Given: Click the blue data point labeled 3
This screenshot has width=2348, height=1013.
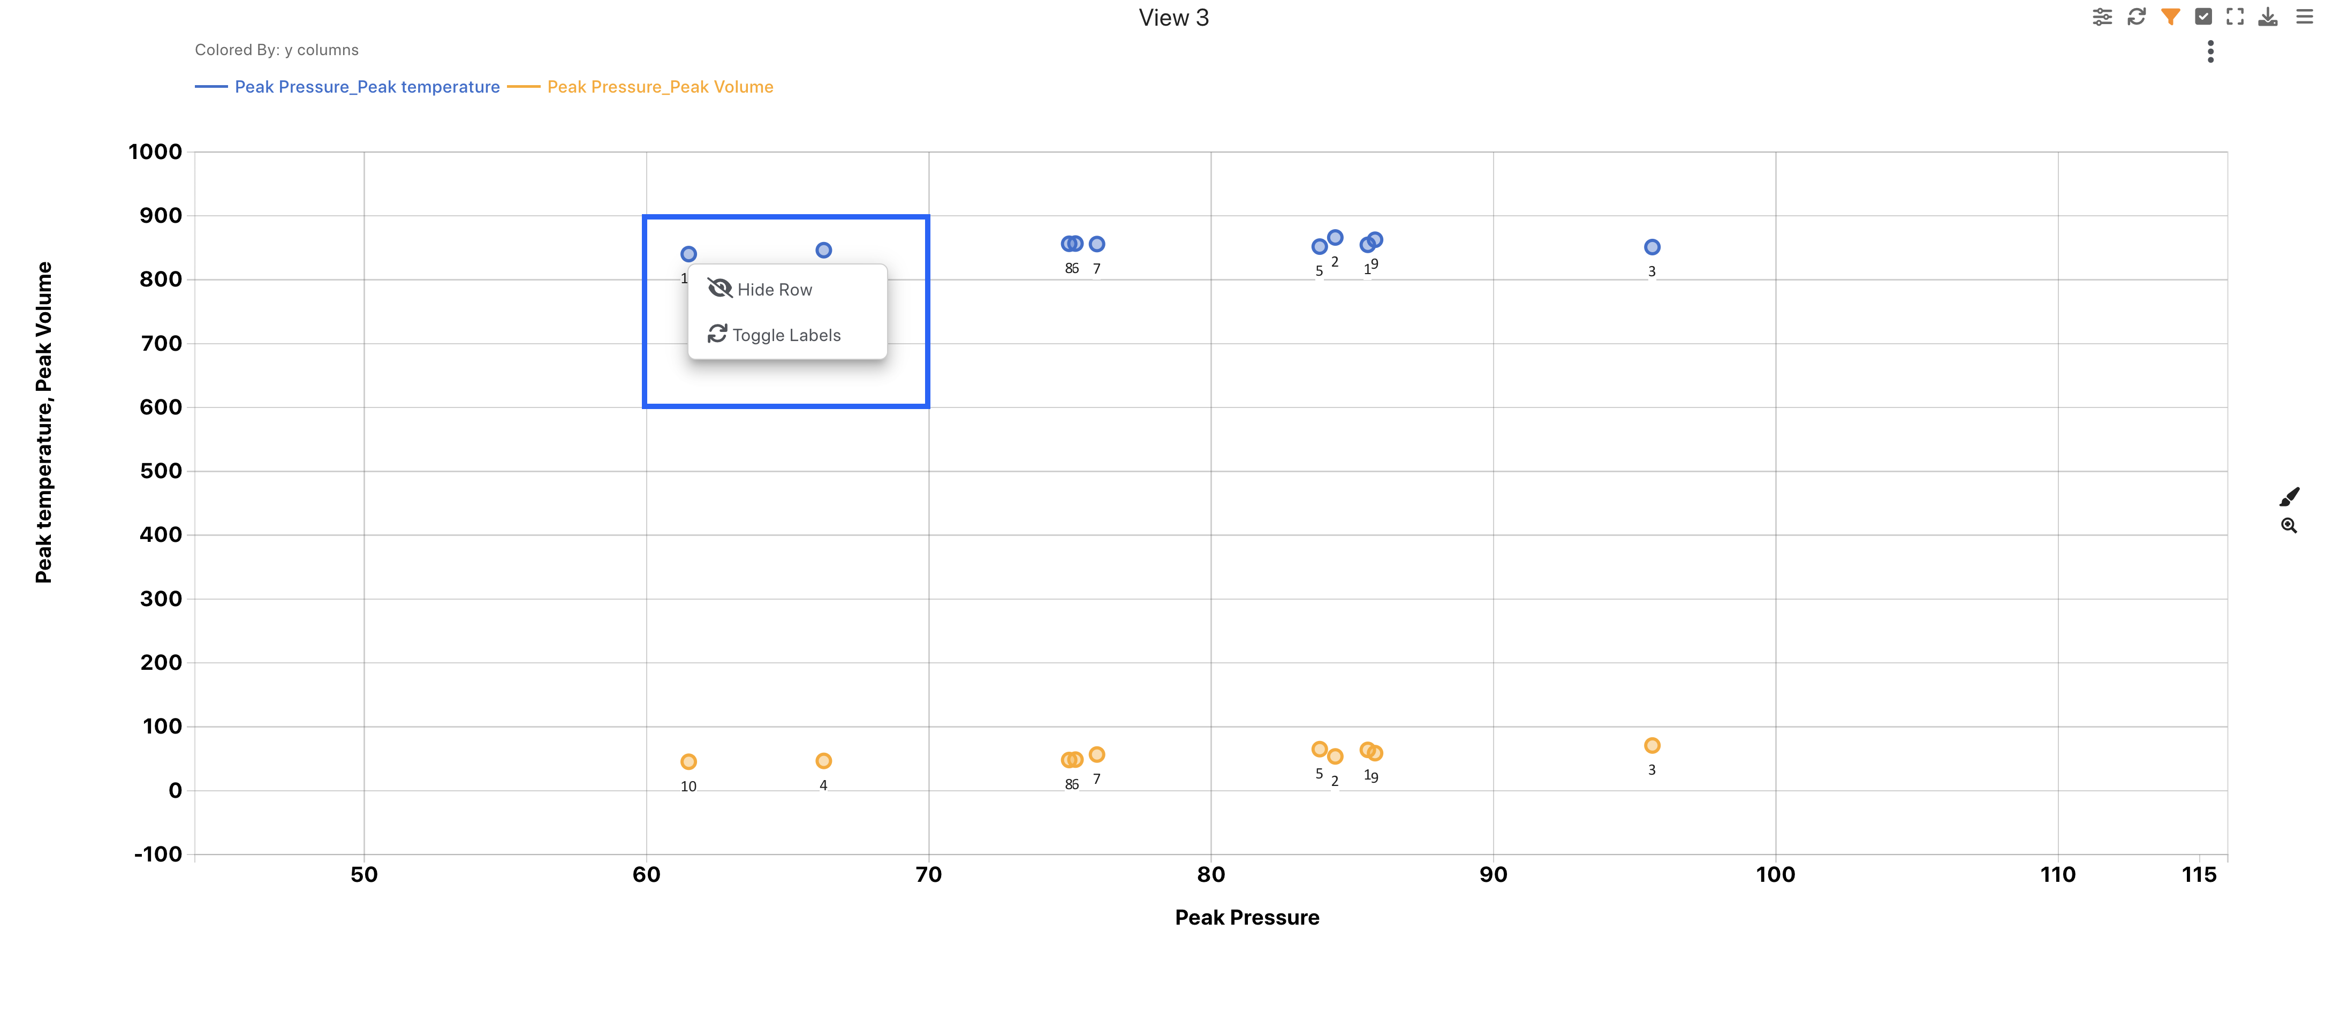Looking at the screenshot, I should pos(1652,247).
